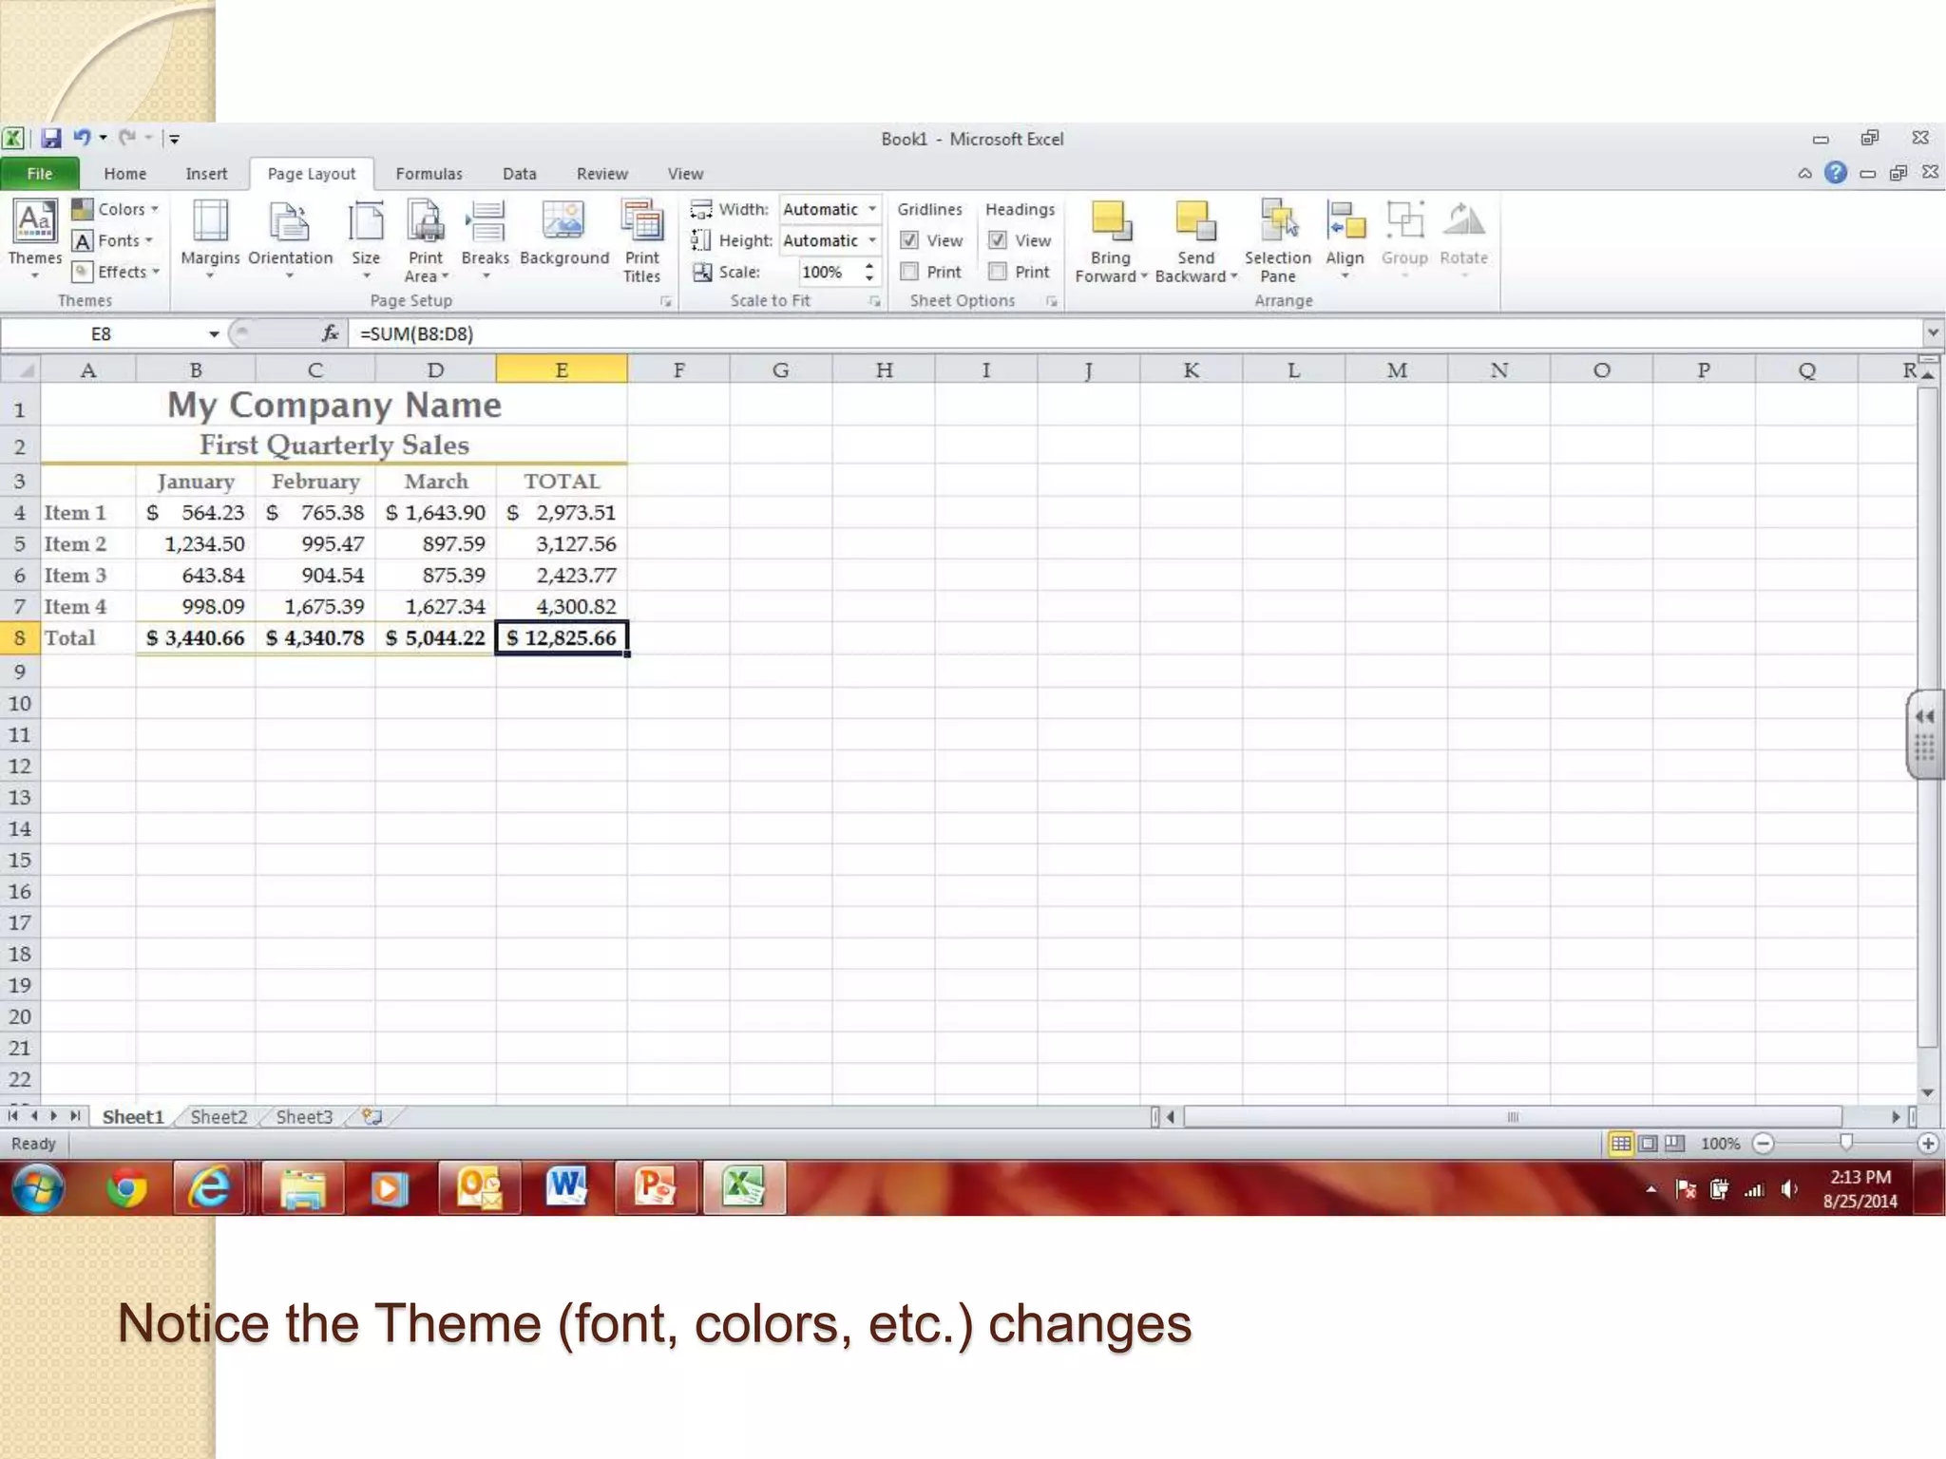The height and width of the screenshot is (1459, 1946).
Task: Open the Print Area menu
Action: 426,239
